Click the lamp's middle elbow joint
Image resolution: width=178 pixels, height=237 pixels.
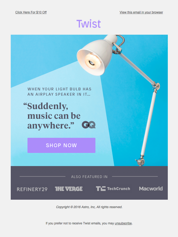coord(157,86)
